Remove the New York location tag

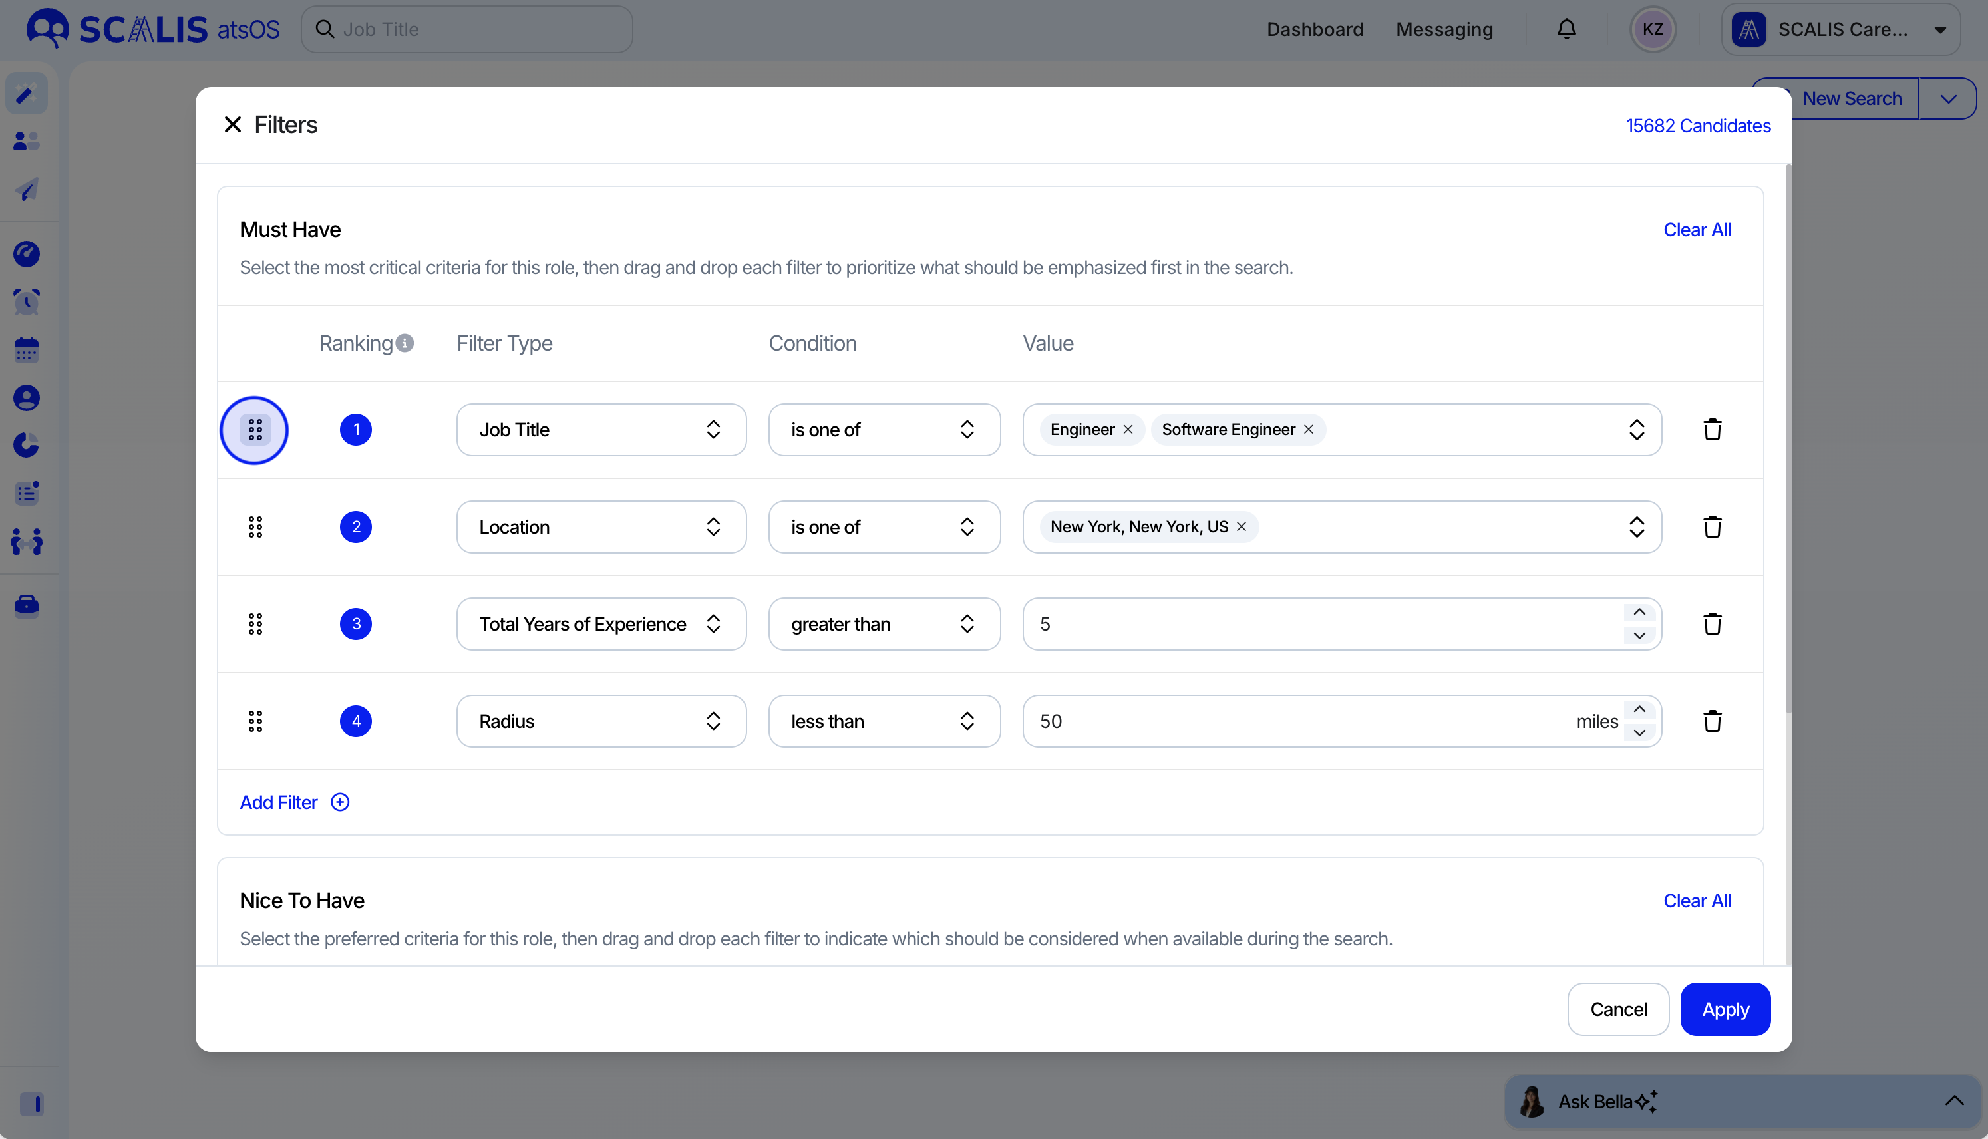[1241, 526]
